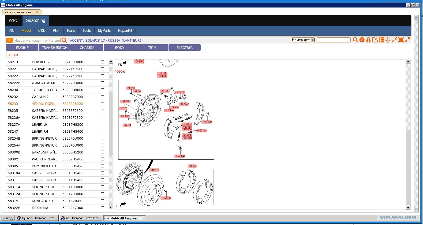Click the TRANSMISSION category button
Viewport: 423px width, 225px height.
(55, 48)
